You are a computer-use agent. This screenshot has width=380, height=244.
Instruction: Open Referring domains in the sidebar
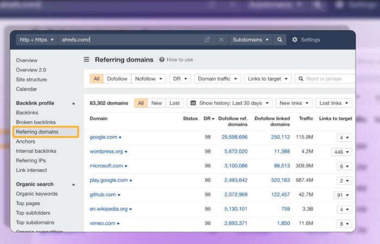pyautogui.click(x=46, y=132)
